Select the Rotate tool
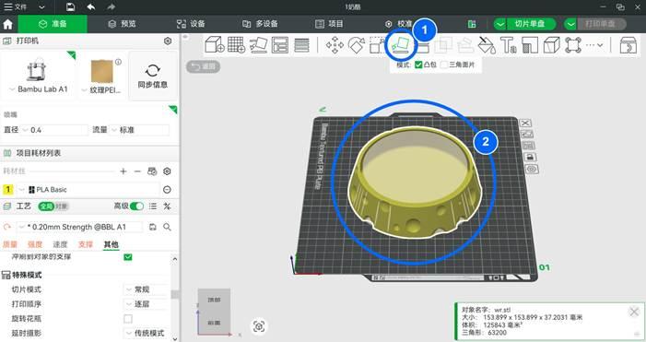Viewport: 646px width, 342px height. [357, 44]
